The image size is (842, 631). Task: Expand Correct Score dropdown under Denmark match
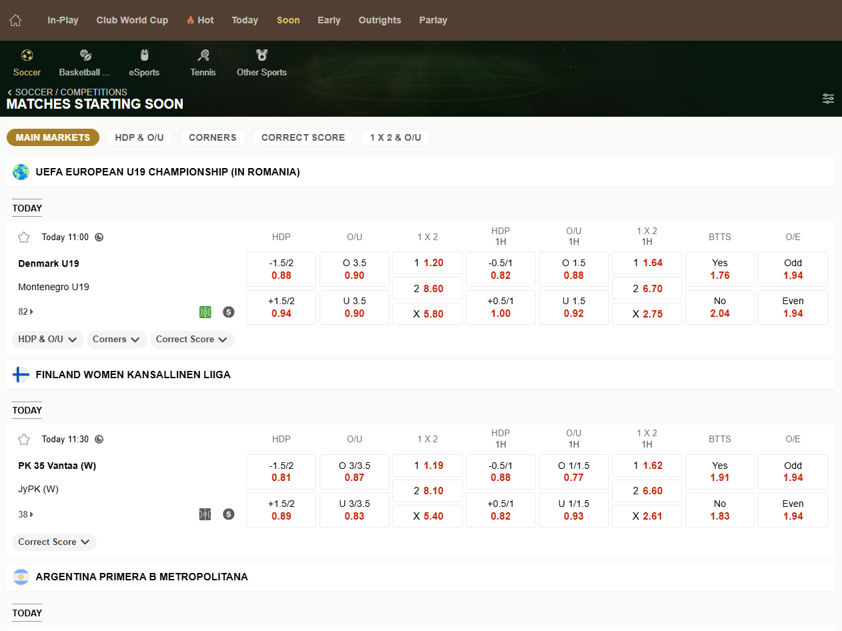[192, 340]
